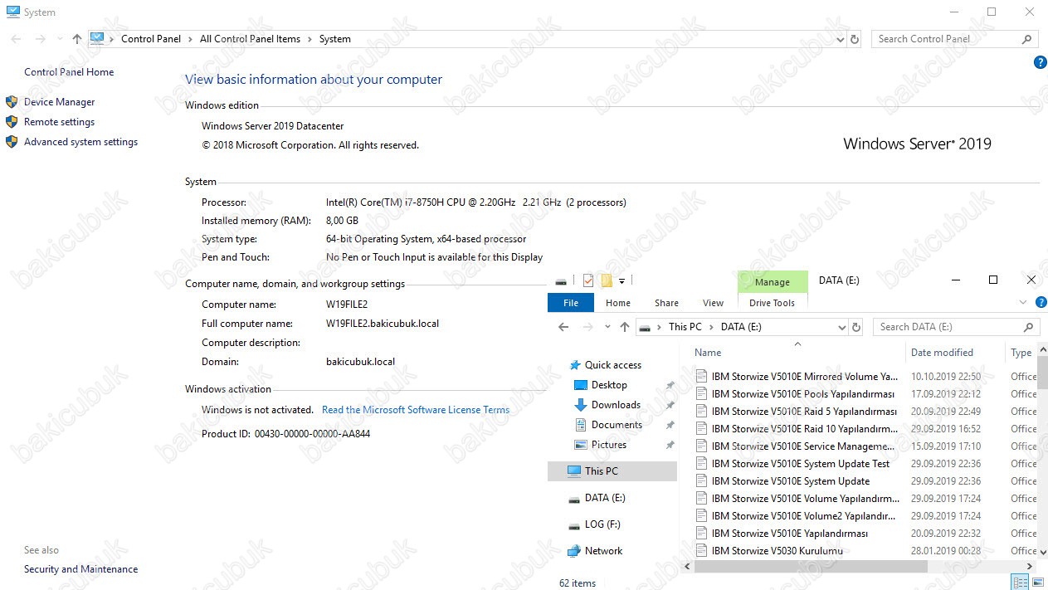
Task: Click the Back arrow in File Explorer
Action: [563, 327]
